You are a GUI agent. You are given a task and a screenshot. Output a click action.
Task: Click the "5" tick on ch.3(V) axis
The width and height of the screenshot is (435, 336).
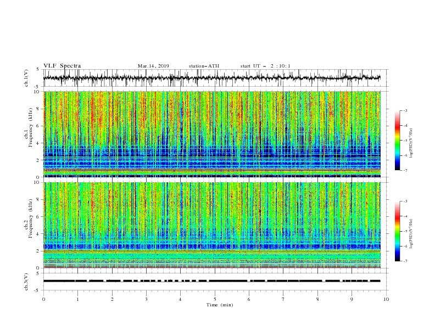pos(39,273)
